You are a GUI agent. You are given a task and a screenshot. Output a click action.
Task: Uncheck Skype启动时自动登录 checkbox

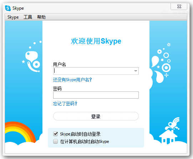[x=56, y=134]
